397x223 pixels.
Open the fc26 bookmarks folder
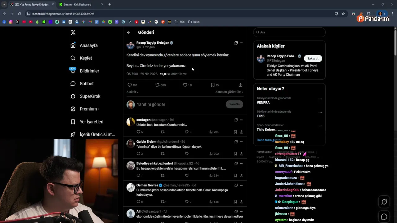coord(180,22)
